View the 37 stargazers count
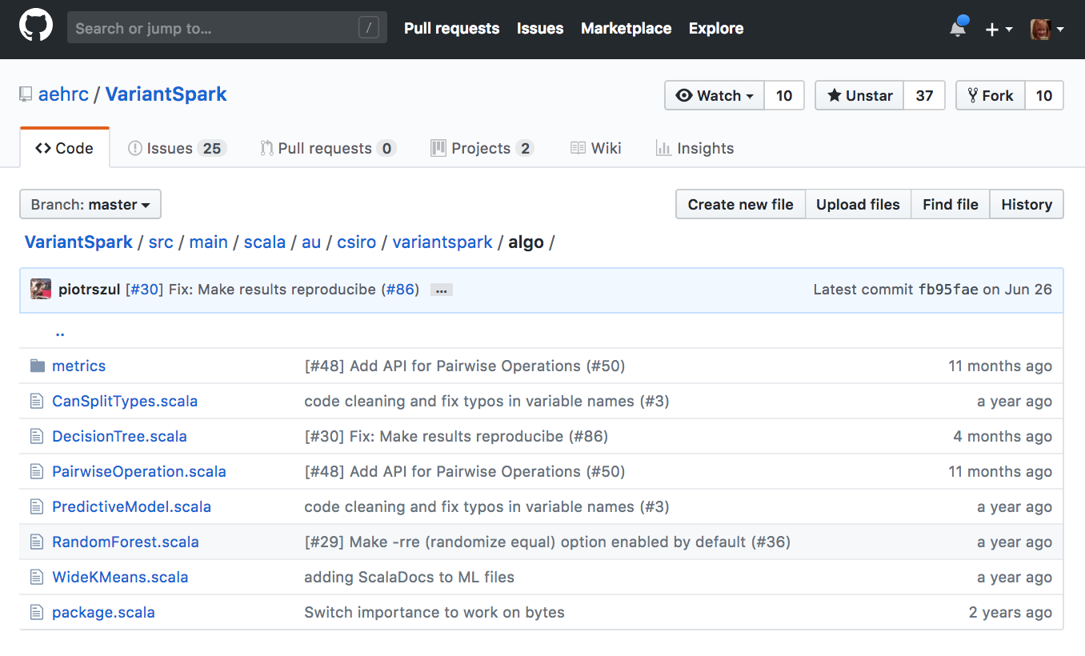Image resolution: width=1085 pixels, height=656 pixels. (x=924, y=95)
